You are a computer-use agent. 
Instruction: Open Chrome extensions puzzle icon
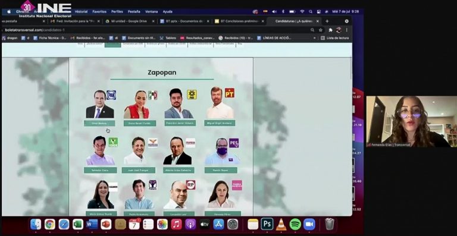coord(330,30)
